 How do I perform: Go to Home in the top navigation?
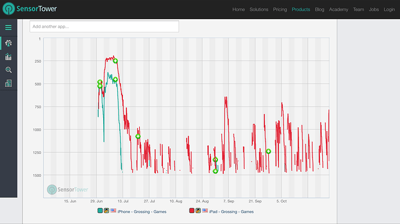point(238,9)
